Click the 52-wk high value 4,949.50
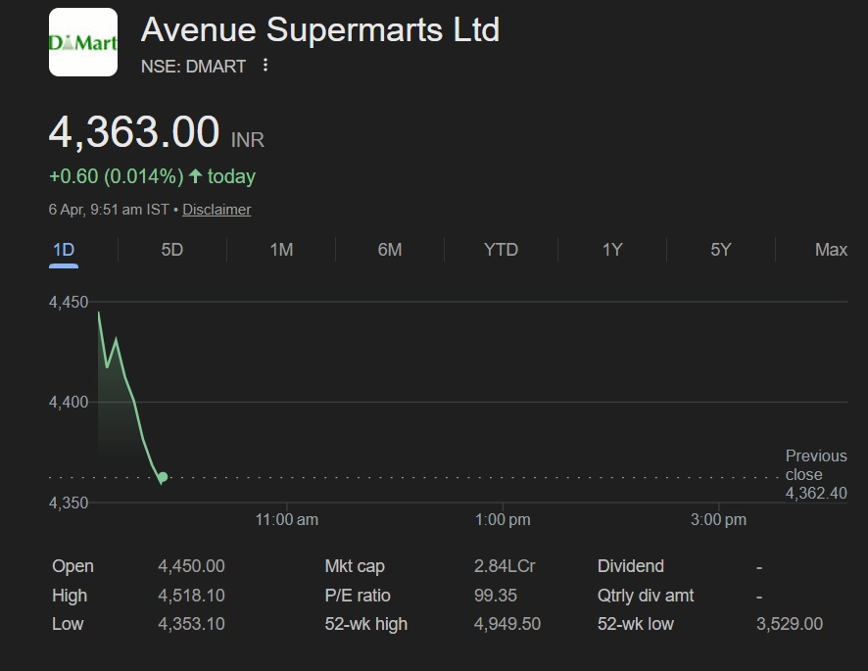868x671 pixels. pyautogui.click(x=507, y=624)
